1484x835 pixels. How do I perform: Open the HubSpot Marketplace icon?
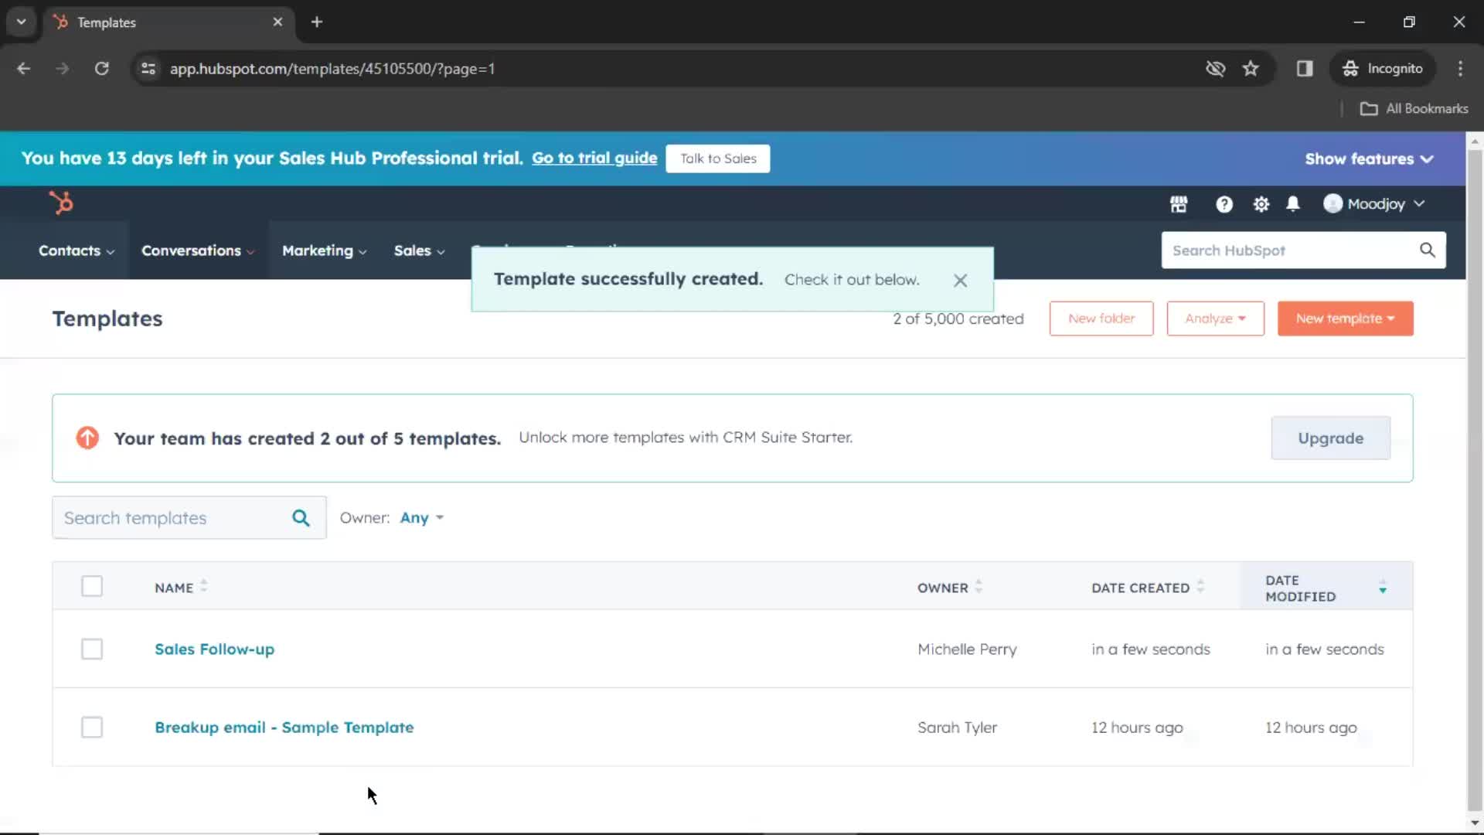pyautogui.click(x=1179, y=204)
